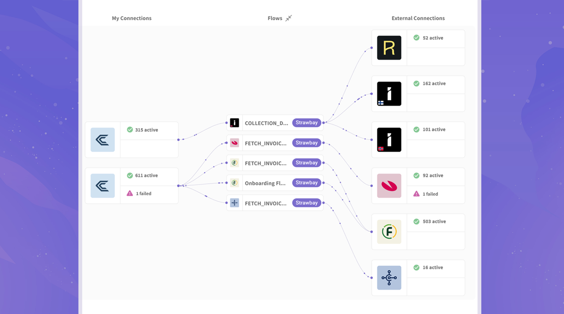Click the red oval logo on pink tile
Image resolution: width=564 pixels, height=314 pixels.
point(389,186)
